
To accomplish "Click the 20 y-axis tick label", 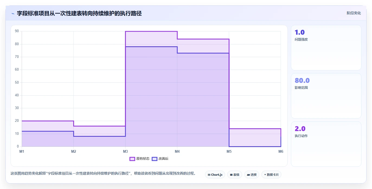I will click(17, 121).
